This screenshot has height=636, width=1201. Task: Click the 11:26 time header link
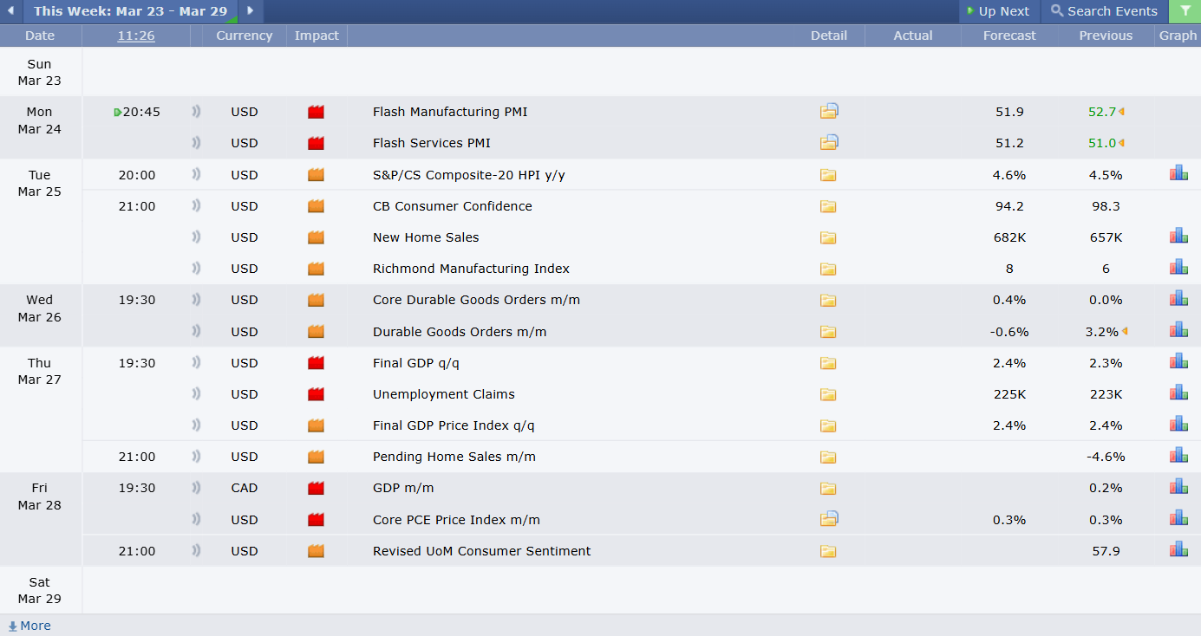coord(136,36)
